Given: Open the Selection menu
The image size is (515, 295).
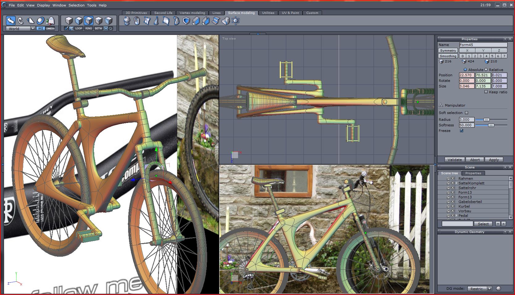Looking at the screenshot, I should coord(77,5).
